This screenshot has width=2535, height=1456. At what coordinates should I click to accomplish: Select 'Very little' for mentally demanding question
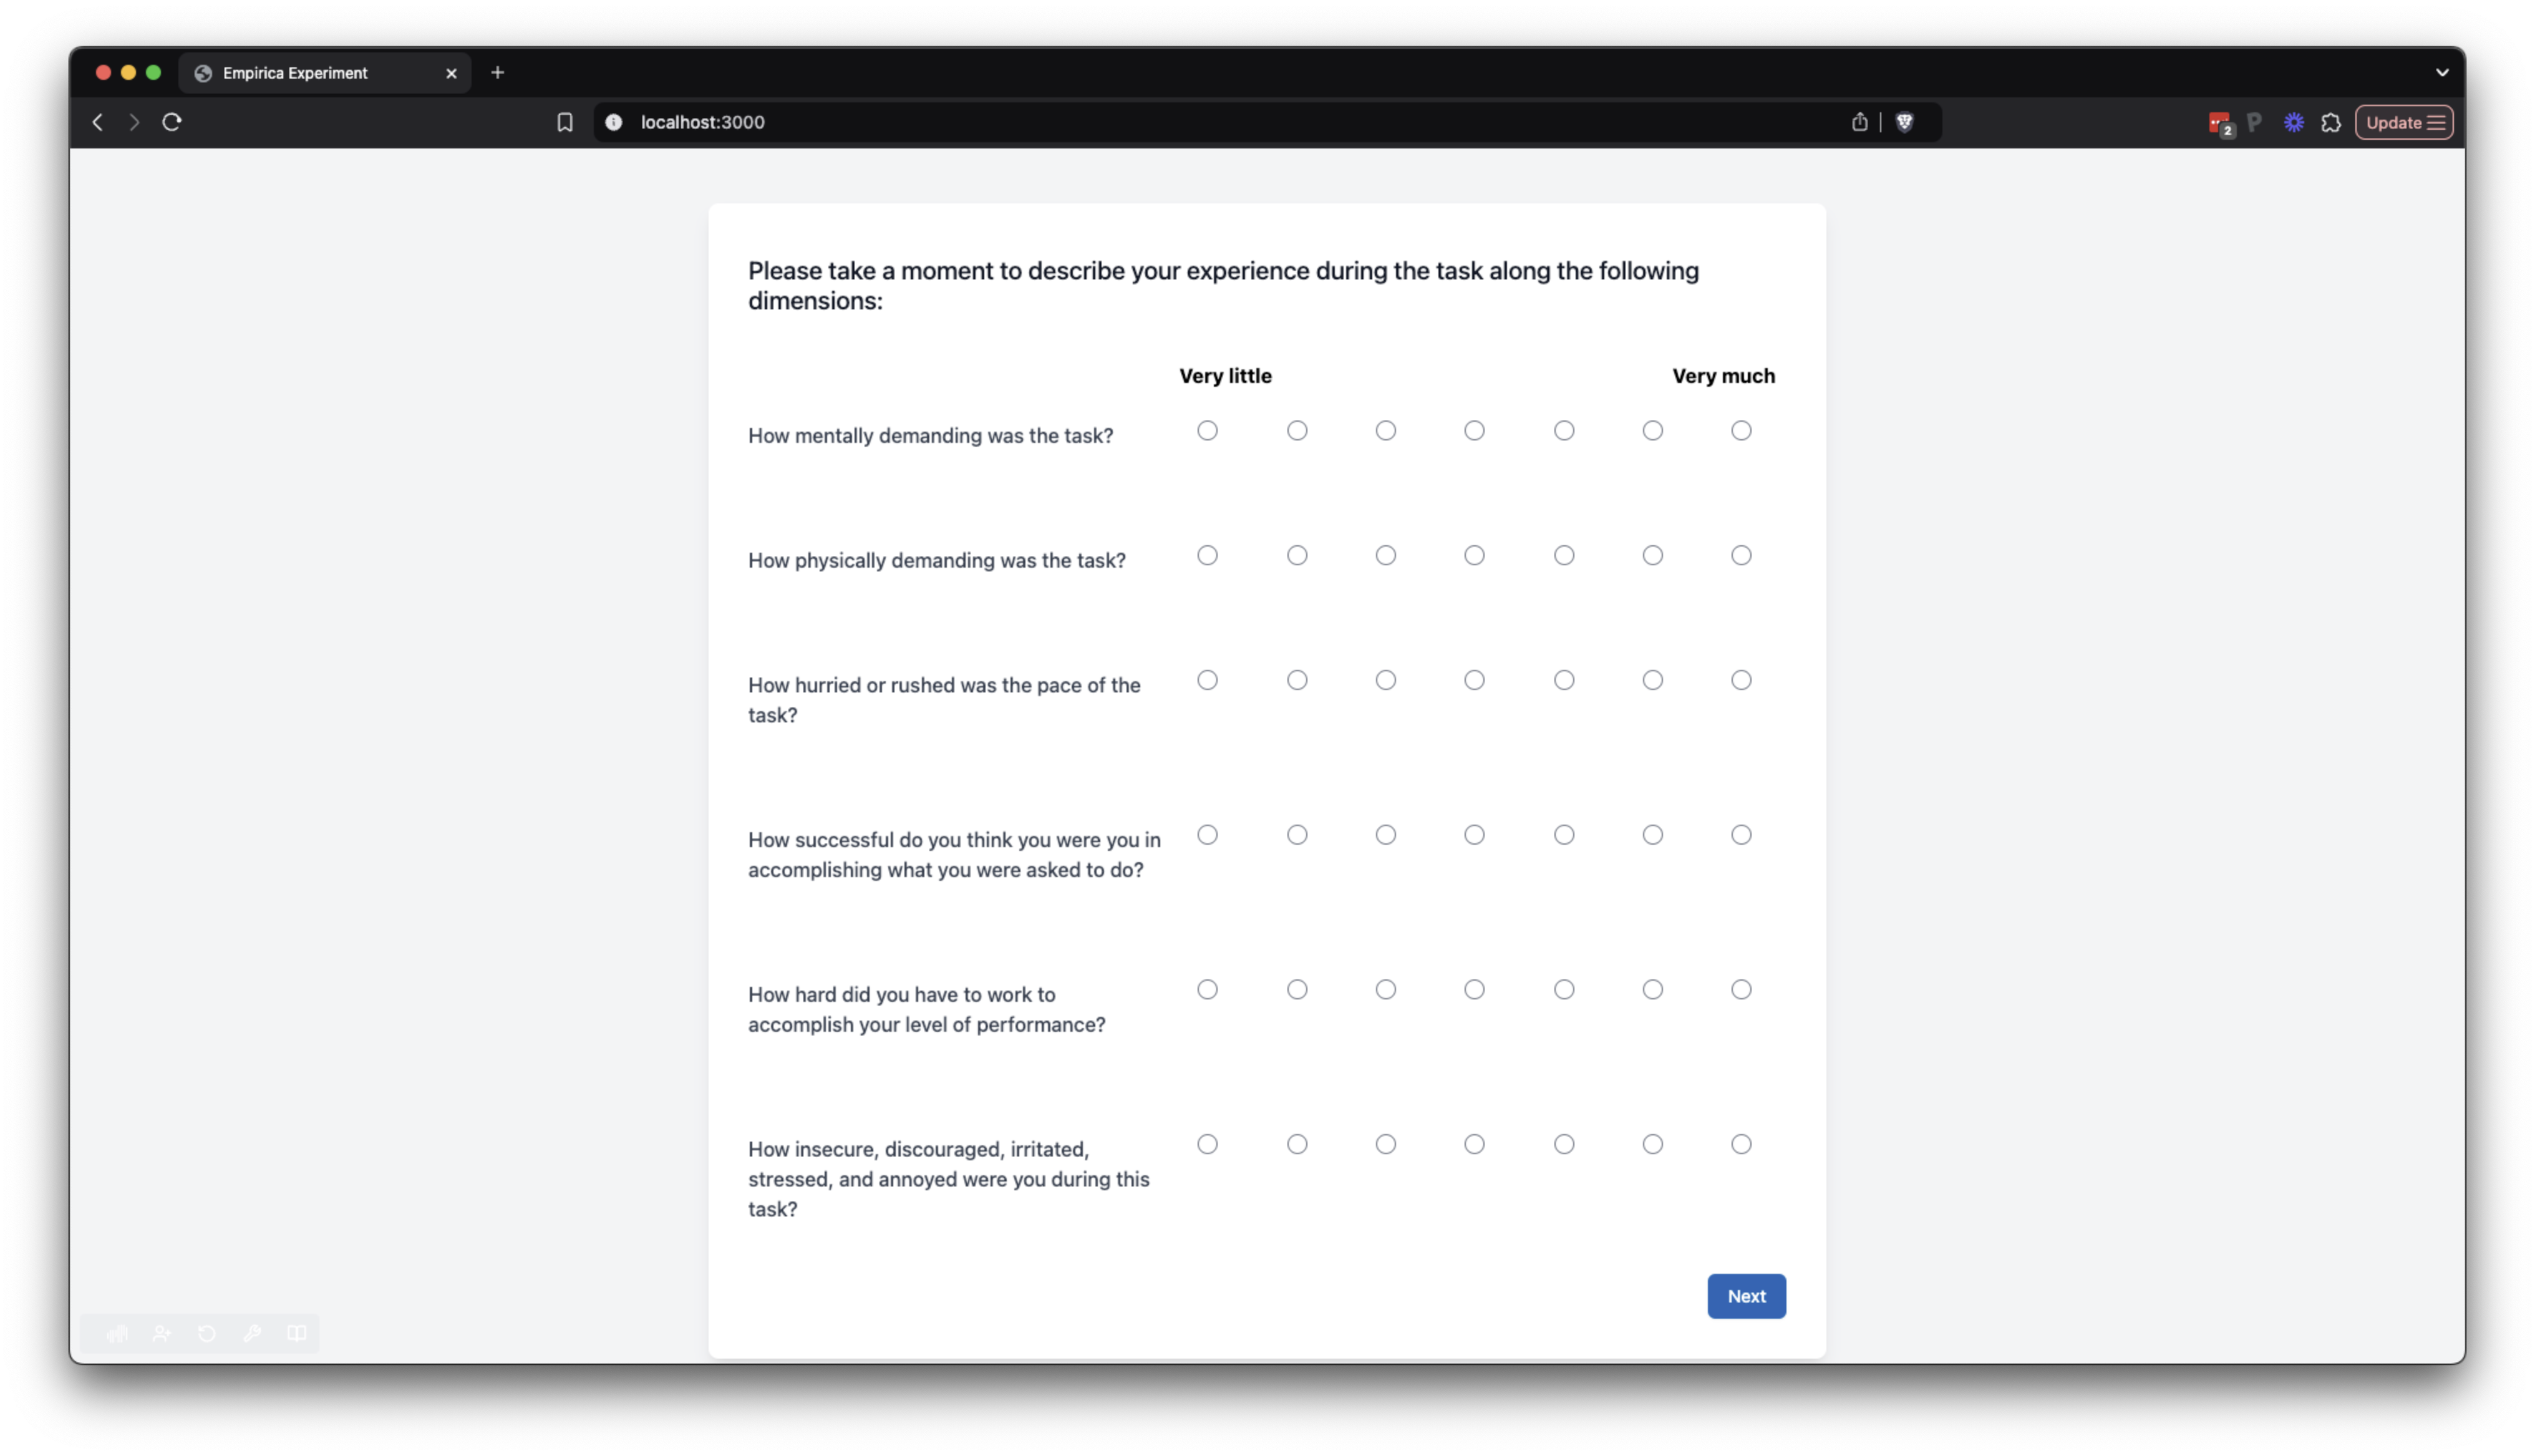coord(1208,431)
